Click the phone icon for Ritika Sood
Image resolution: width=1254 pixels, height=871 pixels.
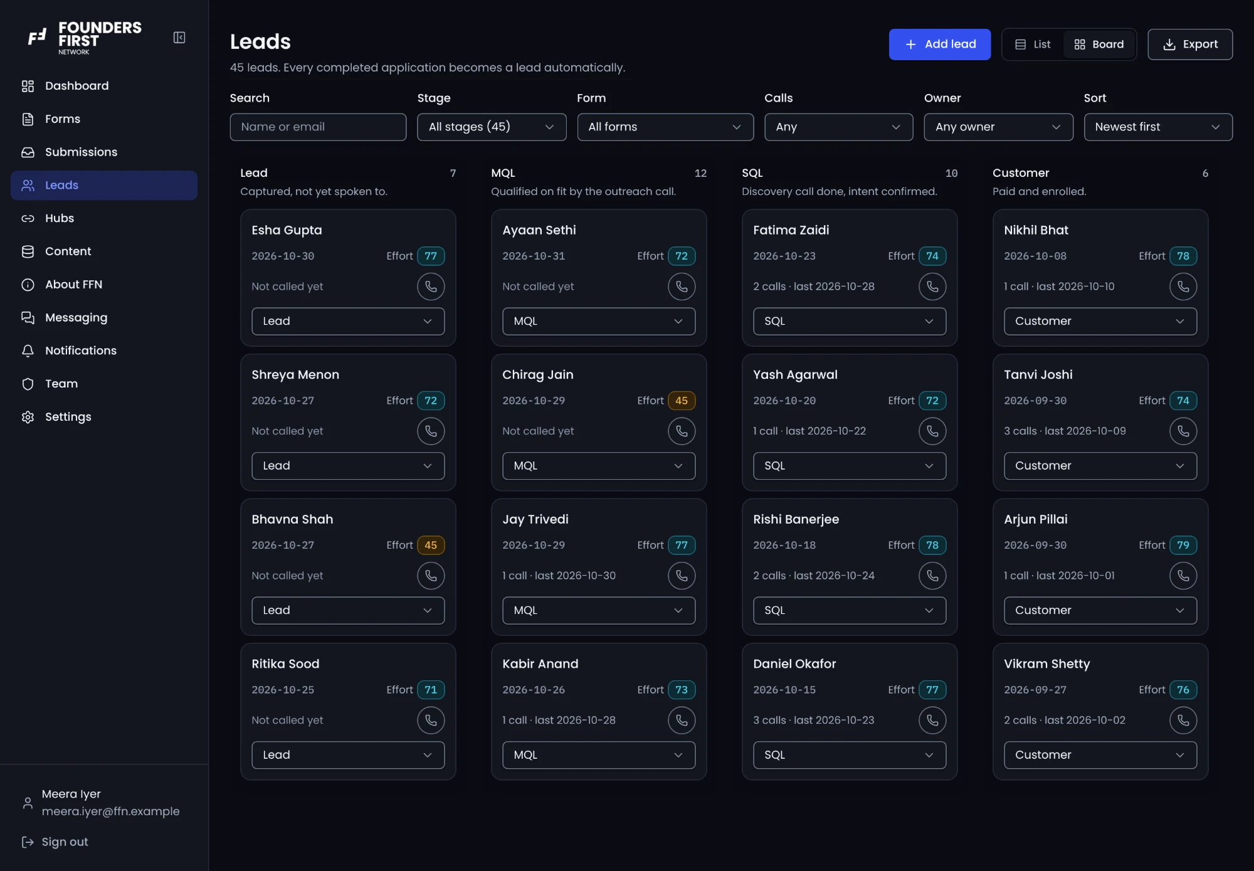(431, 721)
